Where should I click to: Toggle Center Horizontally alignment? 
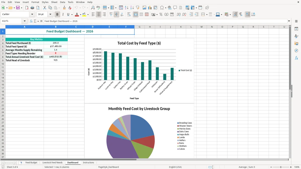point(99,15)
